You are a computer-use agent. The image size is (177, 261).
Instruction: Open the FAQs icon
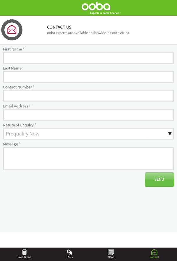pyautogui.click(x=69, y=252)
